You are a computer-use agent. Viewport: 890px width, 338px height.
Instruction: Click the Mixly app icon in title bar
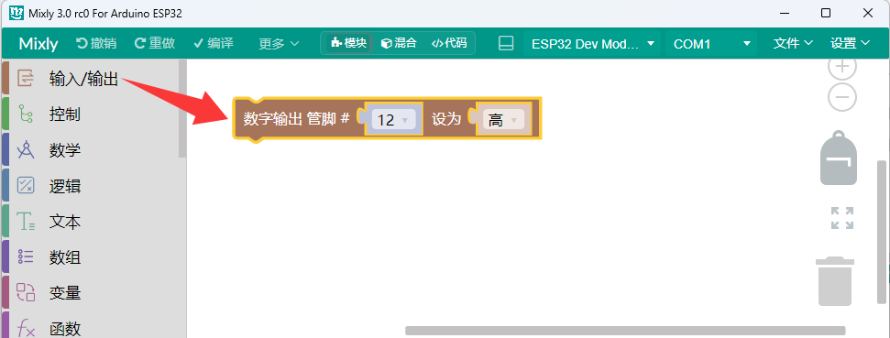coord(16,13)
